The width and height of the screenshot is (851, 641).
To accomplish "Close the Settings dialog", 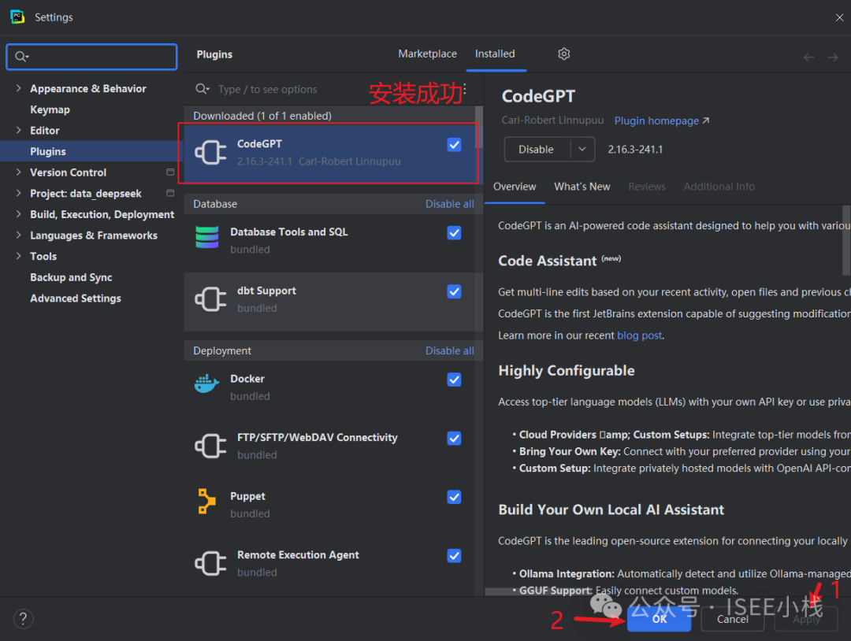I will [x=839, y=17].
